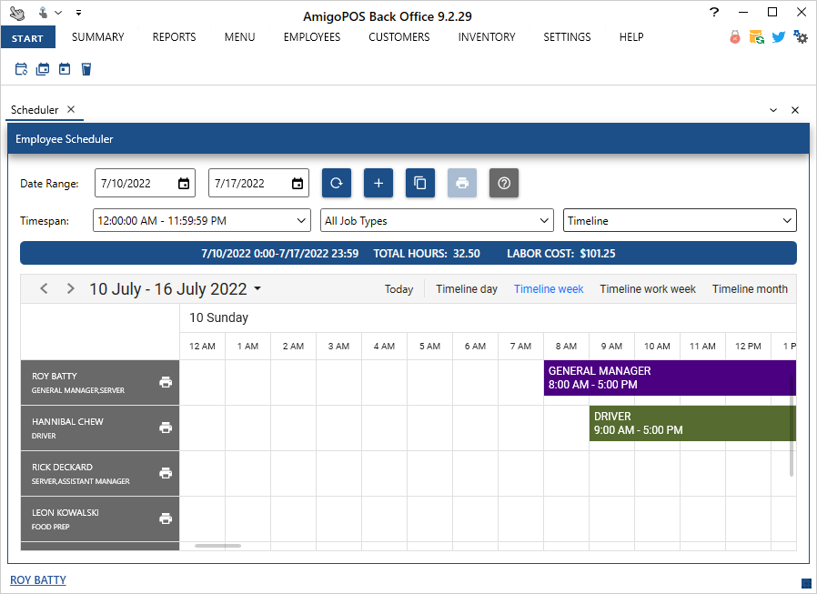Open the EMPLOYEES ribbon tab
The image size is (817, 594).
coord(312,37)
